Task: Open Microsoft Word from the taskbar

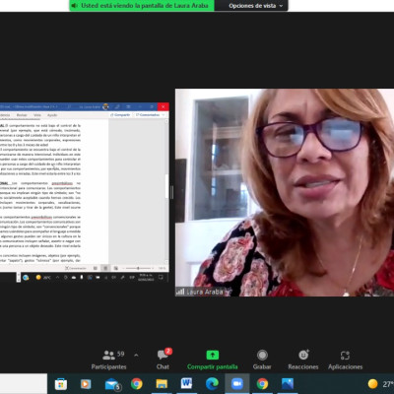Action: [186, 383]
